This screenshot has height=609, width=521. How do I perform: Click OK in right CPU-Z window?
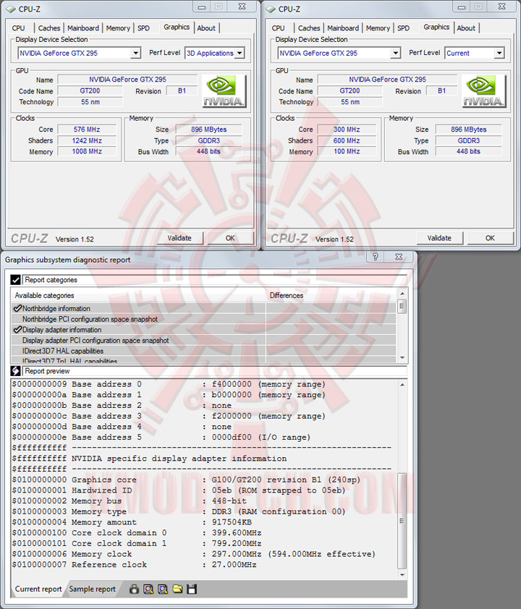[490, 238]
